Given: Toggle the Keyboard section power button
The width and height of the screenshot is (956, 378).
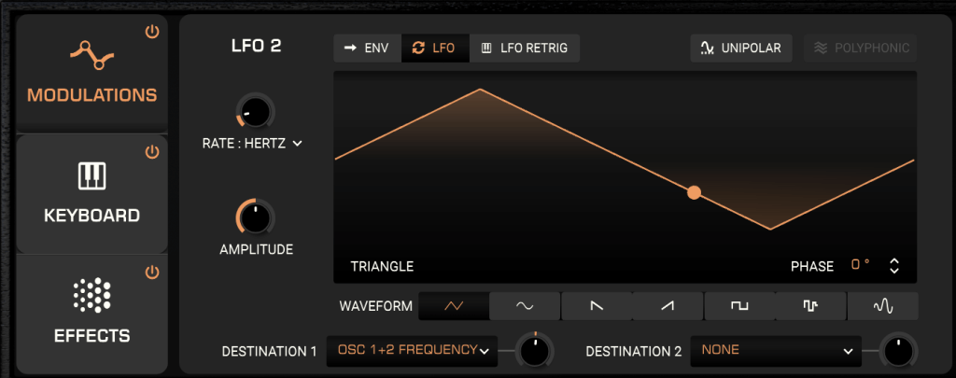Looking at the screenshot, I should coord(152,152).
